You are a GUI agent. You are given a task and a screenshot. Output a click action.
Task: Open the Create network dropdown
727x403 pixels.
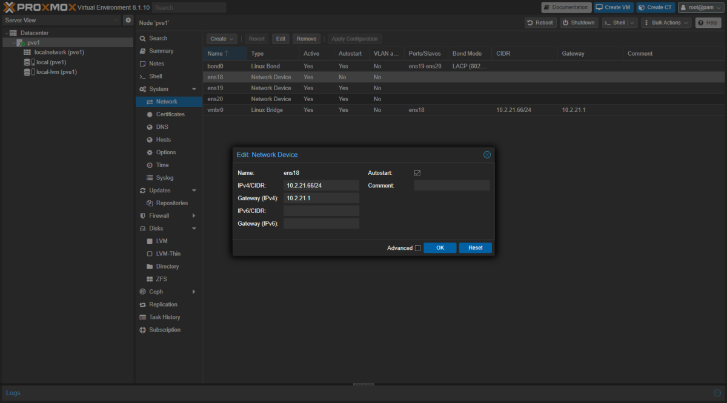pos(222,39)
